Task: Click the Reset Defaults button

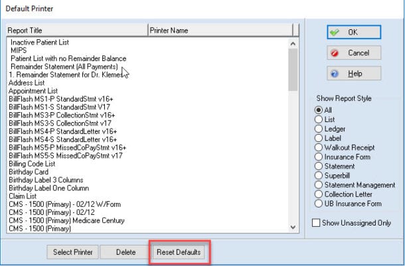Action: 179,252
